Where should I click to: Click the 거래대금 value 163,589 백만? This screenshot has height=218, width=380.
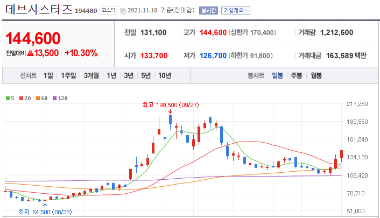pyautogui.click(x=346, y=55)
